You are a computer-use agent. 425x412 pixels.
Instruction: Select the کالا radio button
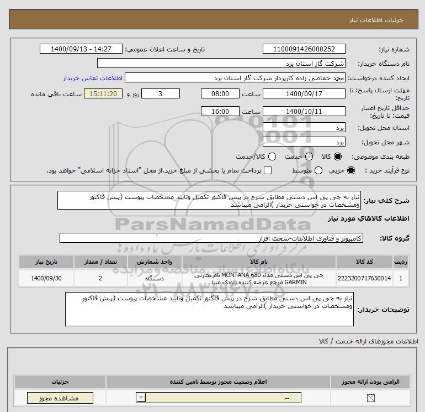(338, 157)
